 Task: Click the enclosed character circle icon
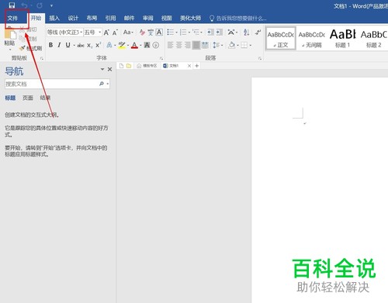155,45
